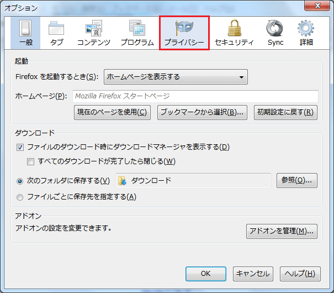
Task: Expand the Firefox を起動するとき dropdown
Action: 176,77
